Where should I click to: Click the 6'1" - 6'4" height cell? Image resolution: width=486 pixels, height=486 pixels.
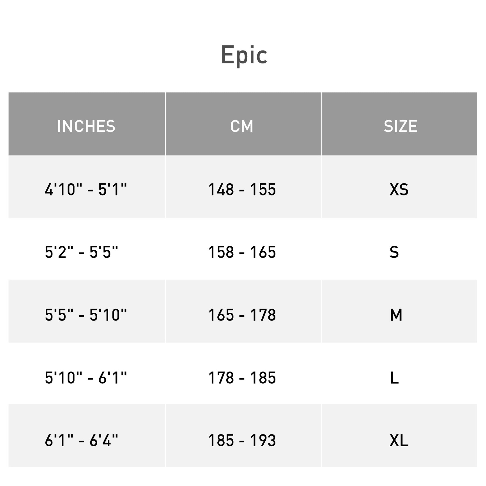[x=82, y=440]
